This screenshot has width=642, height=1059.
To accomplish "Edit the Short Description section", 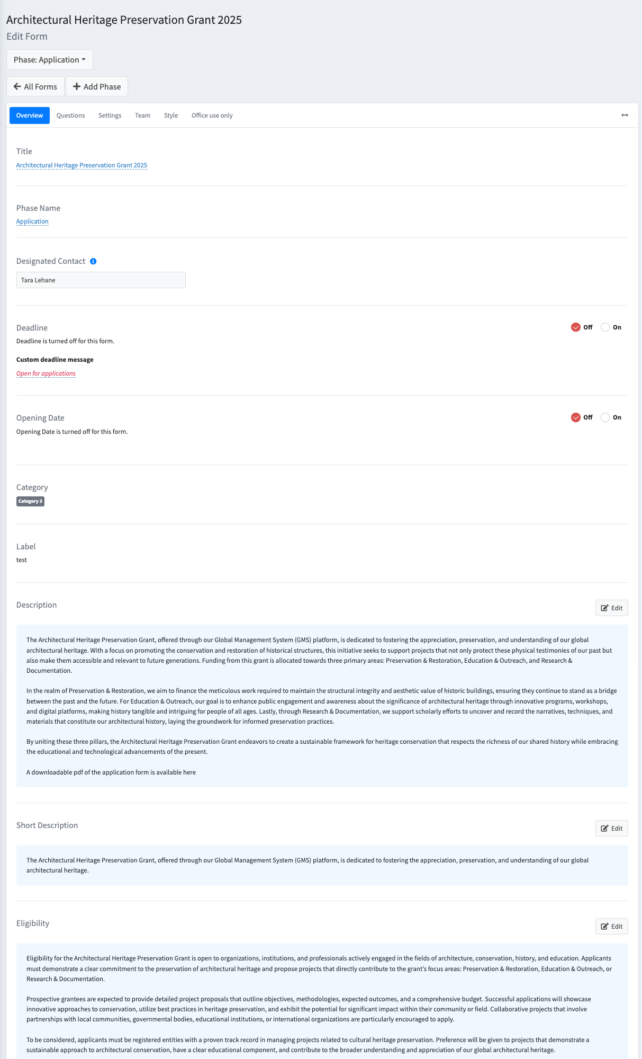I will pos(611,828).
